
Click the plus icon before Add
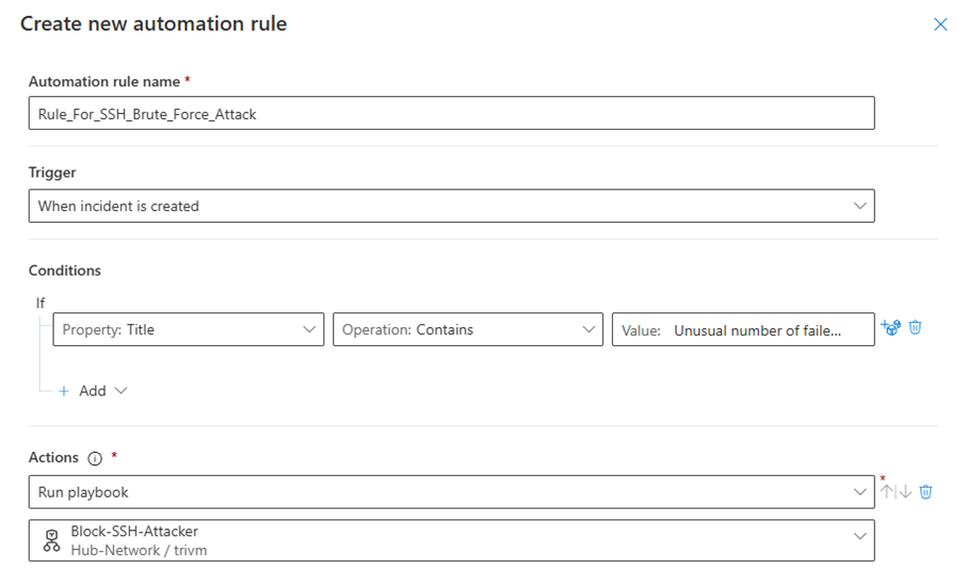63,391
